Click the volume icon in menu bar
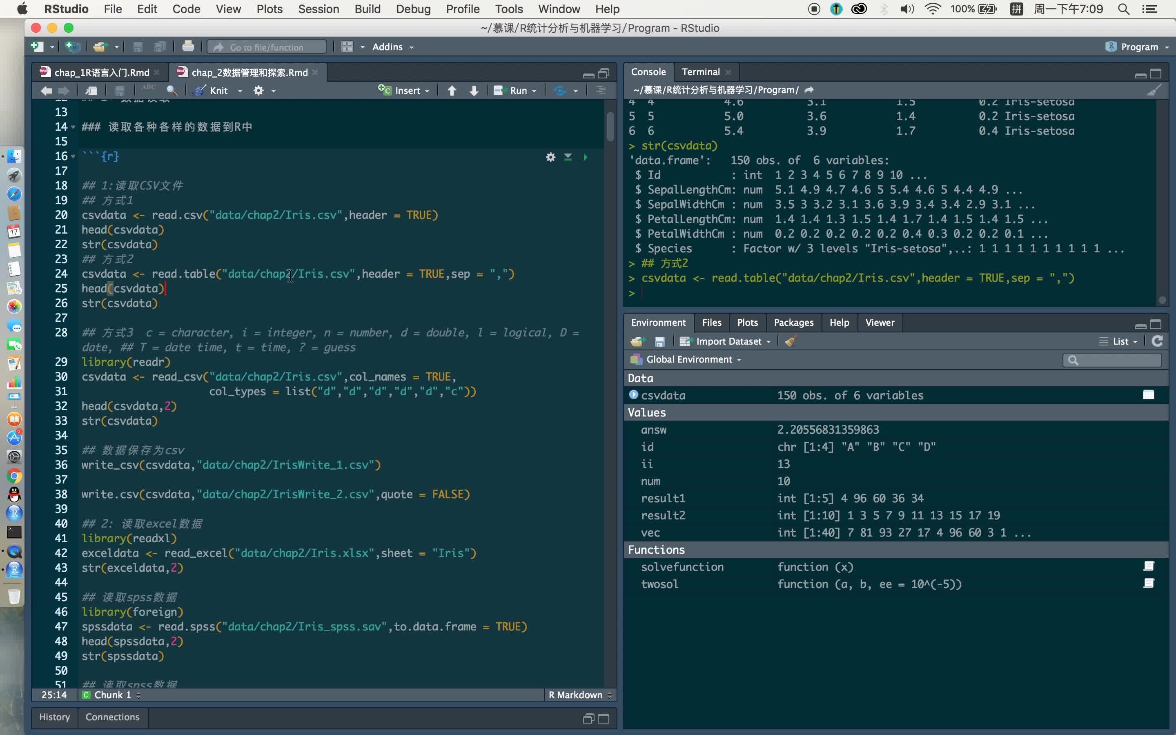1176x735 pixels. (x=907, y=9)
